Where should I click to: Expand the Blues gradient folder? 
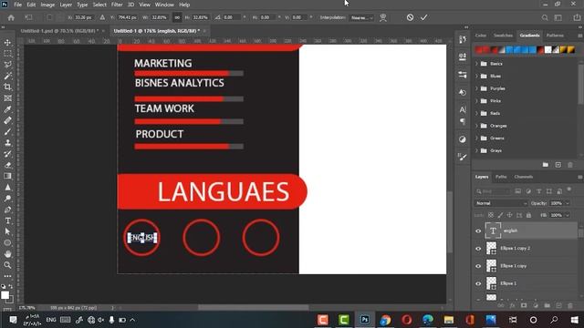pyautogui.click(x=476, y=76)
